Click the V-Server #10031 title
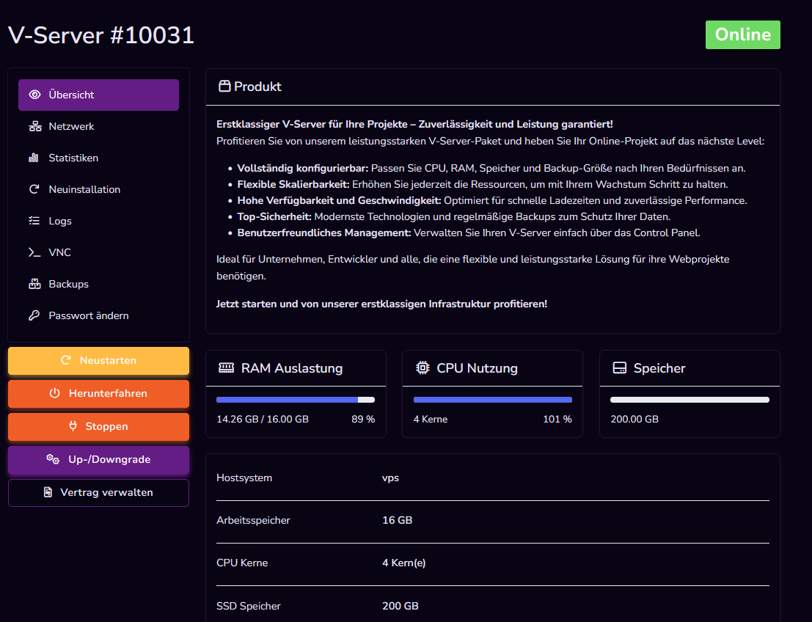This screenshot has width=812, height=622. pos(101,35)
